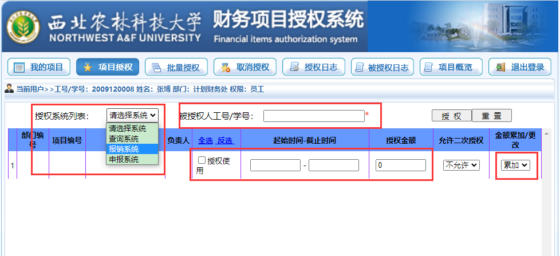Open the 累加 amount mode dropdown
This screenshot has height=256, width=560.
[x=515, y=165]
